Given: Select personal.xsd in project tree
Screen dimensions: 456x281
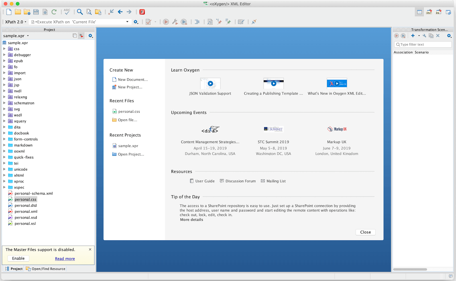Looking at the screenshot, I should click(26, 218).
